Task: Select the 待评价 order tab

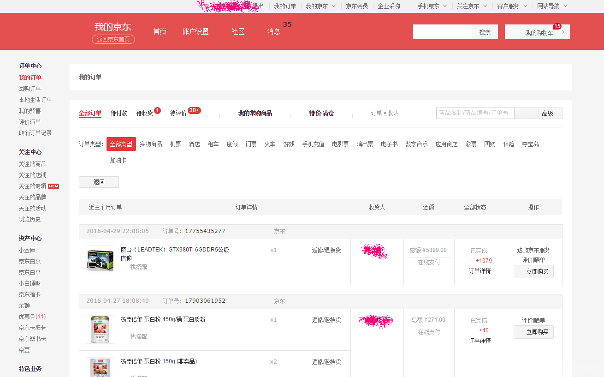Action: [x=178, y=113]
